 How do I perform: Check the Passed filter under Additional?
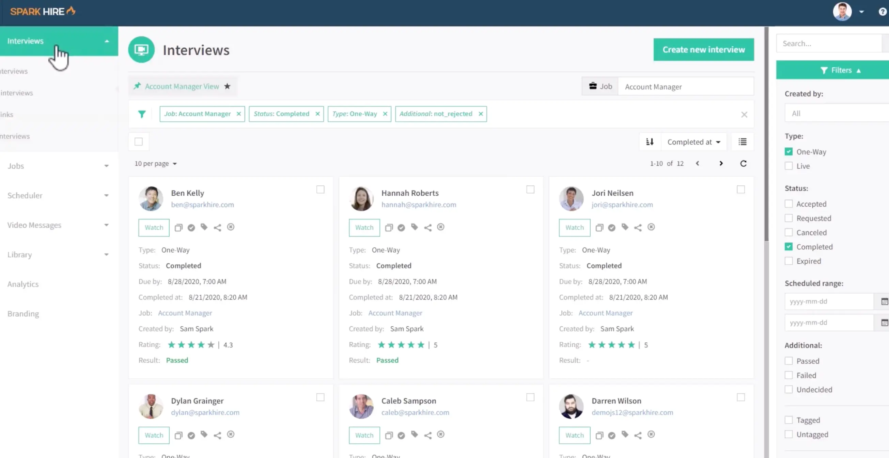coord(789,360)
